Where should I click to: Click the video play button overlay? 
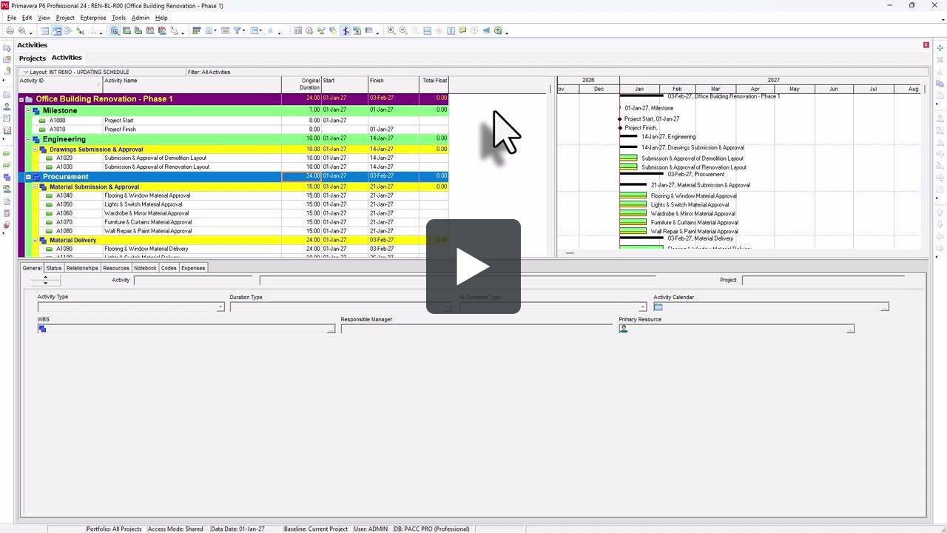point(473,266)
